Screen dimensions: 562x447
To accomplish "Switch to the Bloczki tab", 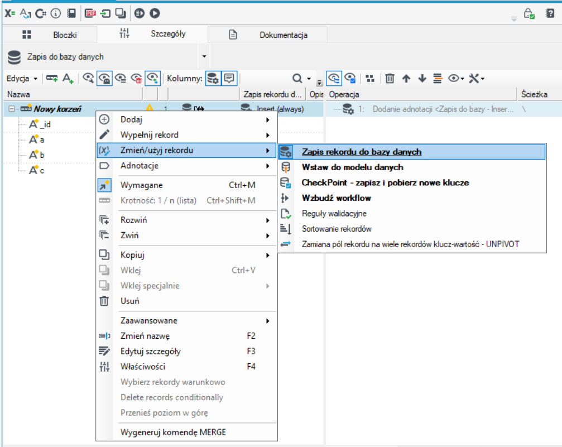I will [50, 35].
